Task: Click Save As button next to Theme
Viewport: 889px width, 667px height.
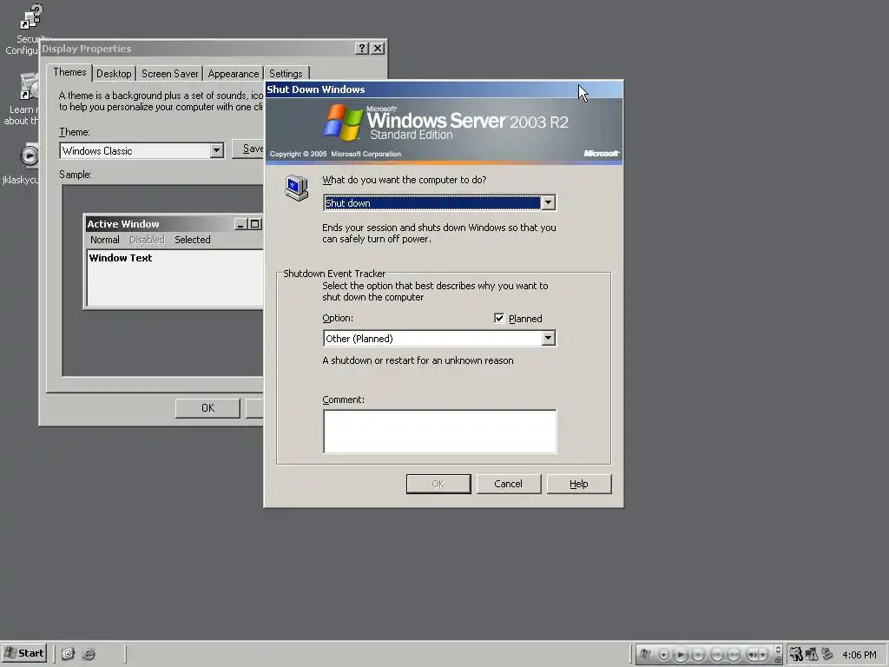Action: point(248,149)
